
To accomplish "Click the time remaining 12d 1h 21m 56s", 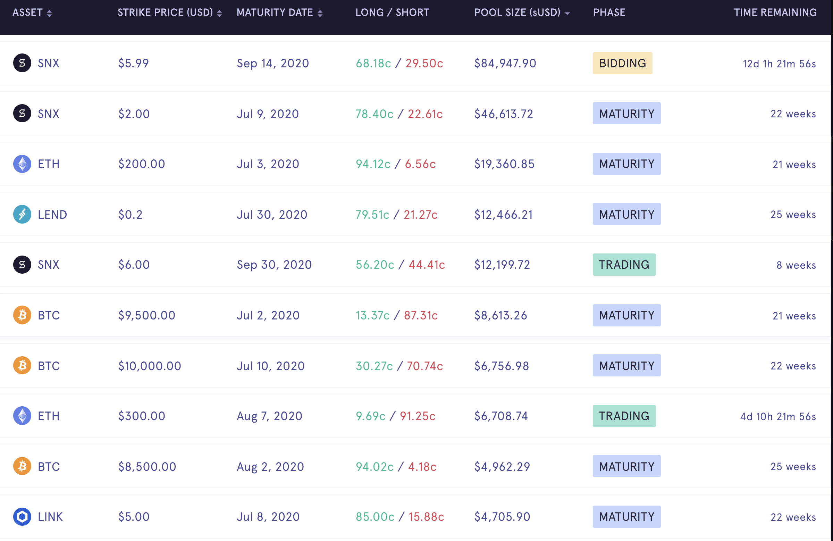I will pyautogui.click(x=780, y=64).
